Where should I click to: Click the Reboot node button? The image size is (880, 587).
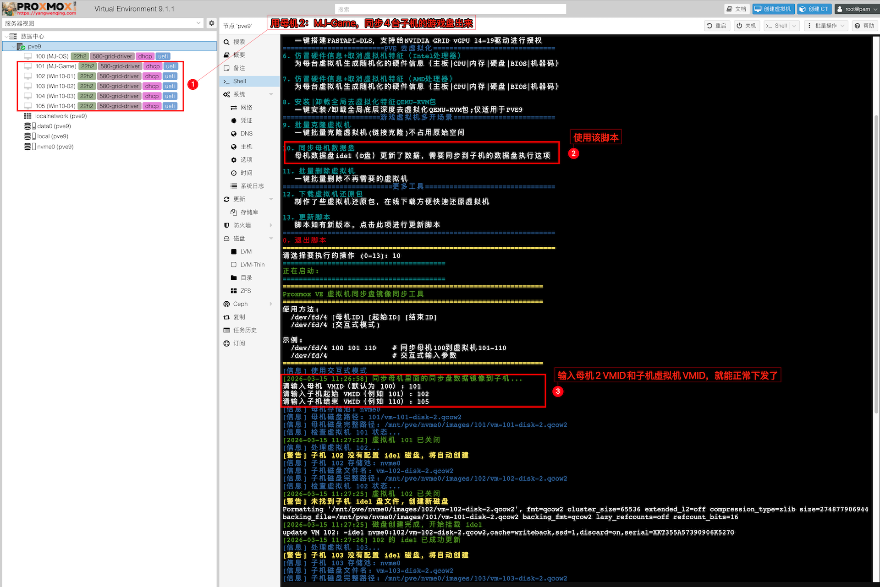pyautogui.click(x=716, y=26)
